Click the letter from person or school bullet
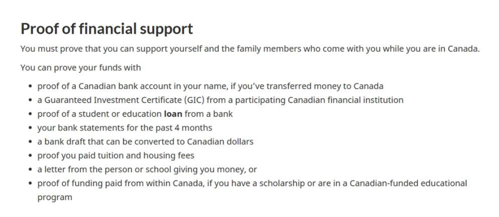499x217 pixels. [x=147, y=169]
